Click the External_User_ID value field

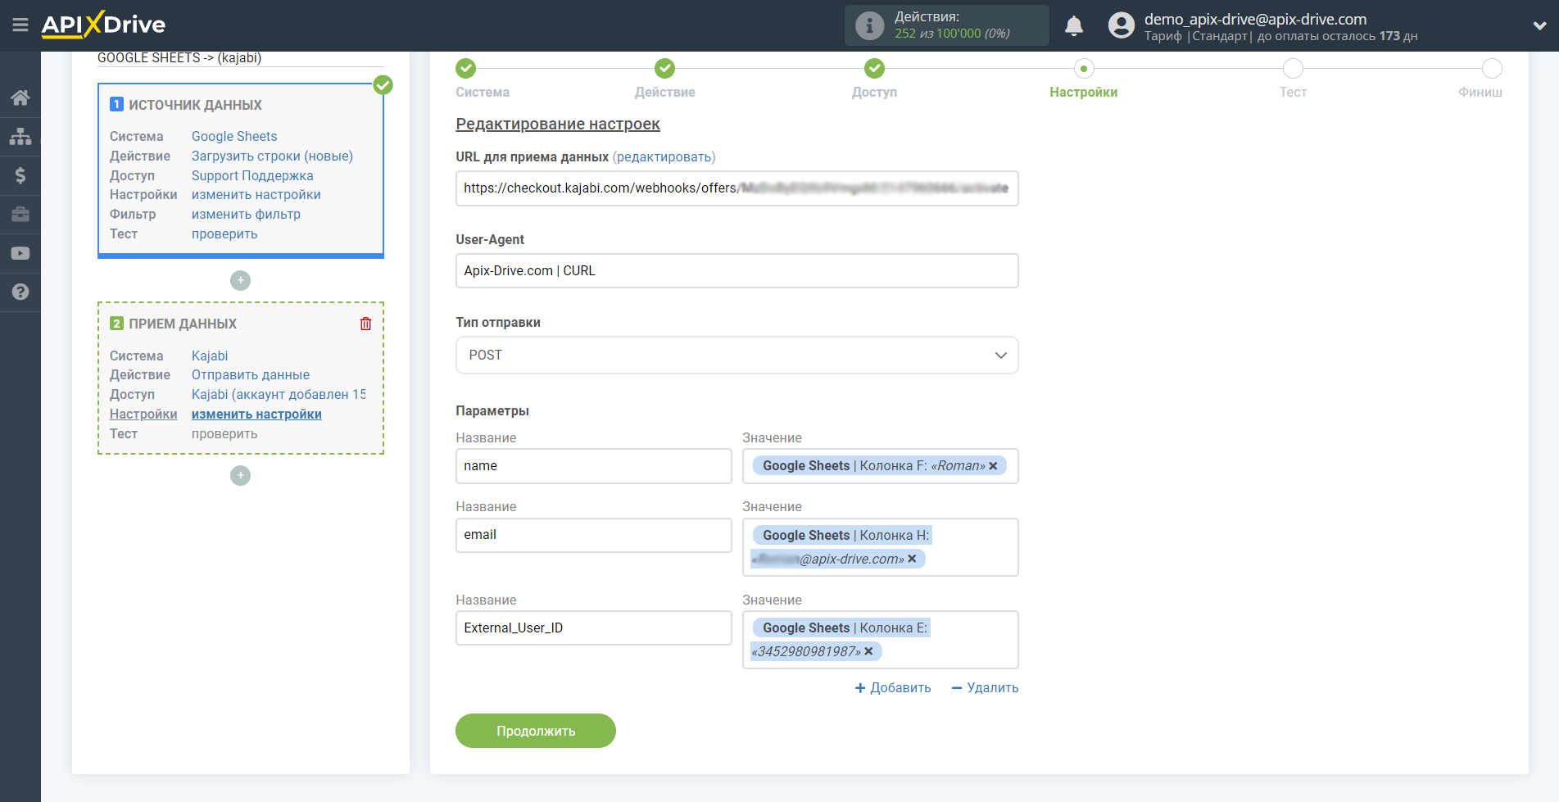click(x=880, y=640)
